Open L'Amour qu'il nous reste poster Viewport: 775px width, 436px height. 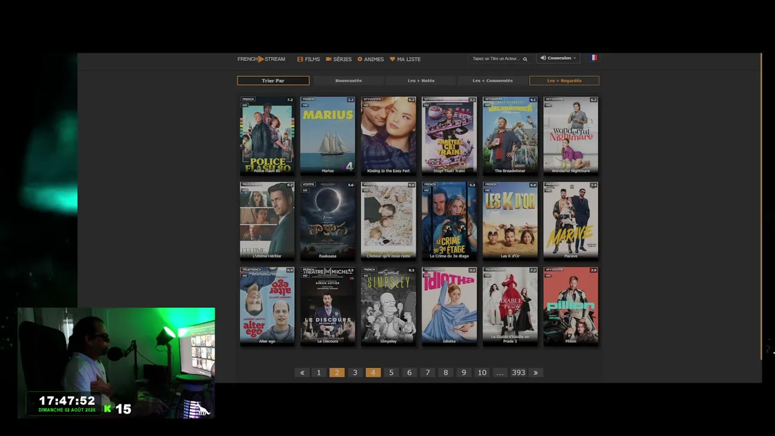pyautogui.click(x=389, y=220)
